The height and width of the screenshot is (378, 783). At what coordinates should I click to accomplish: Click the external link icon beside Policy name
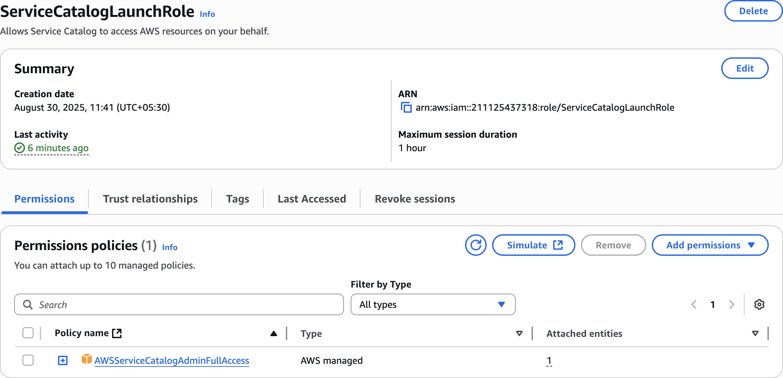tap(117, 333)
